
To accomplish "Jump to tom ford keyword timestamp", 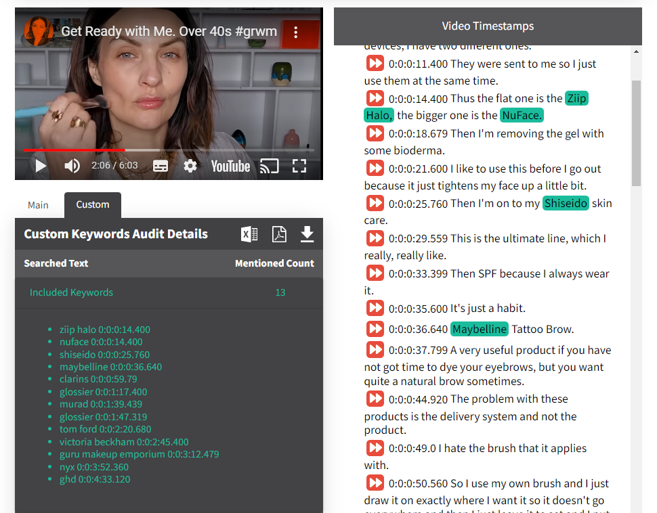I will (105, 429).
